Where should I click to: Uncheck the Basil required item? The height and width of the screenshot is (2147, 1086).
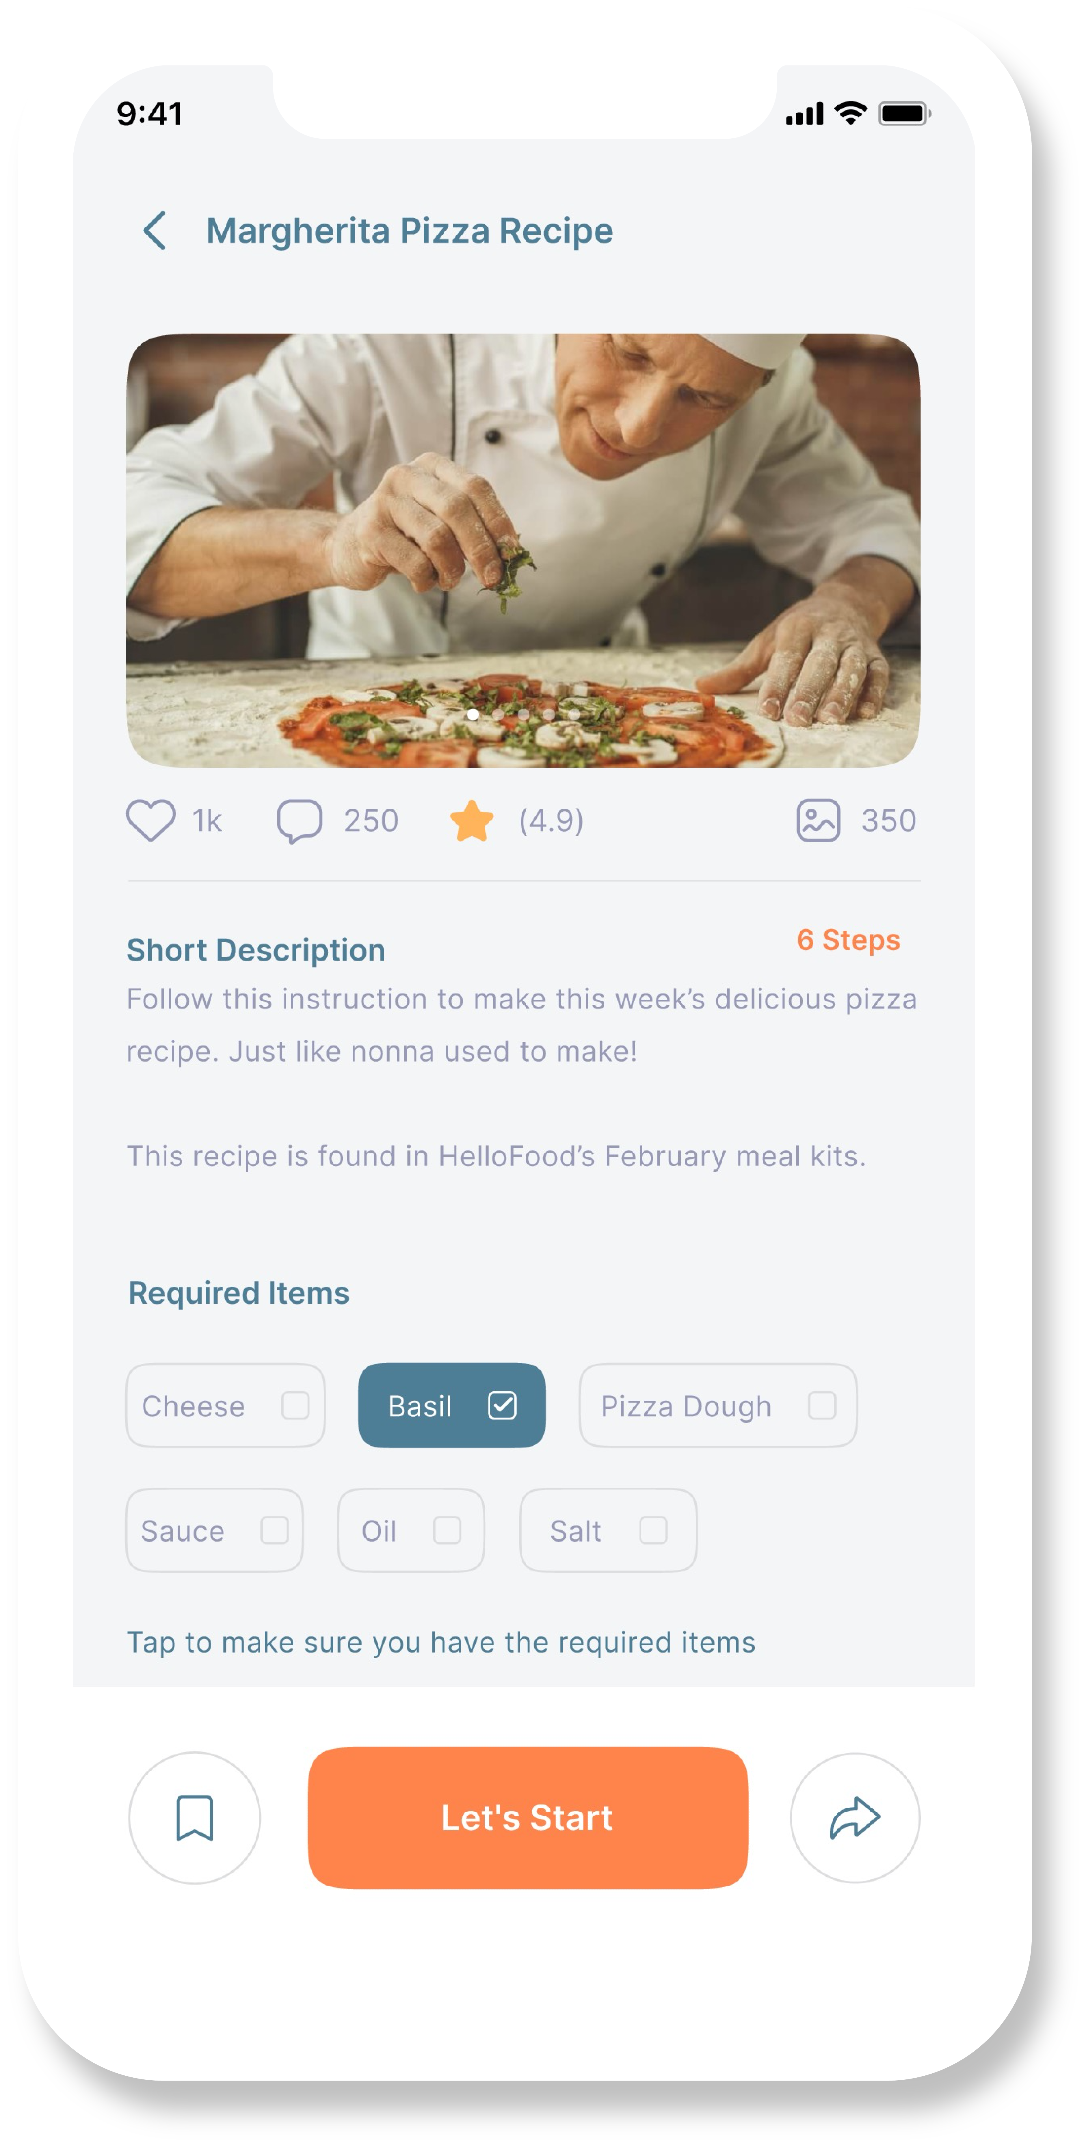pyautogui.click(x=502, y=1405)
